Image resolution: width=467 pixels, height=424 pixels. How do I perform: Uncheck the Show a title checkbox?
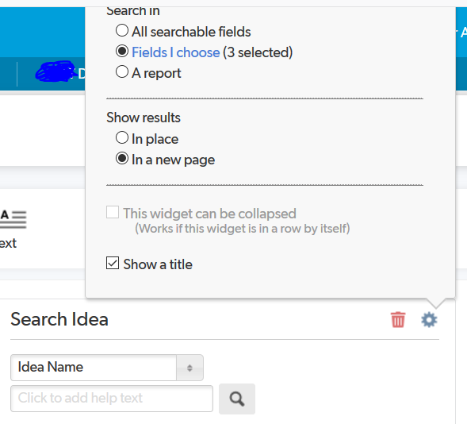coord(113,263)
